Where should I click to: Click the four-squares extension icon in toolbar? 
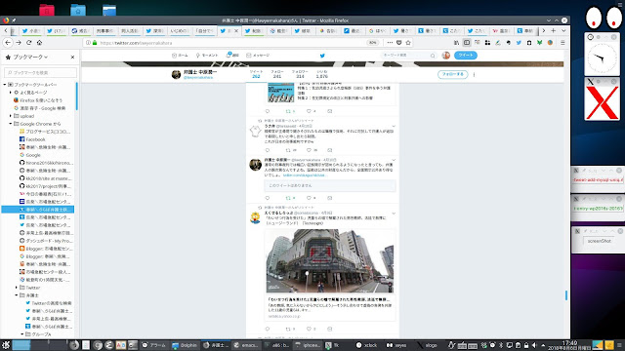(487, 43)
